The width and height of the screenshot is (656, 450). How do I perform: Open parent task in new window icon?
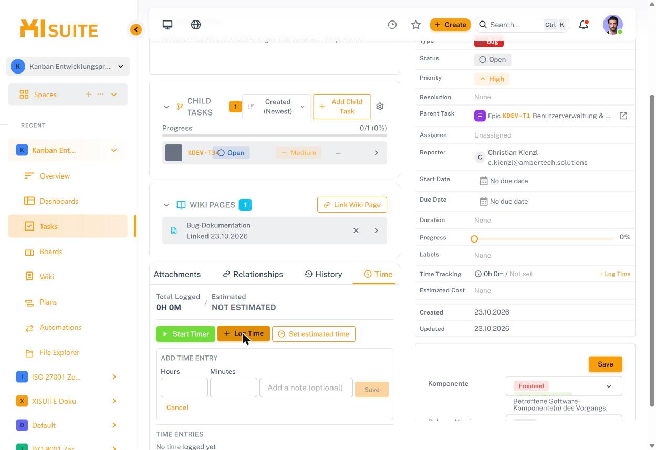pyautogui.click(x=623, y=116)
